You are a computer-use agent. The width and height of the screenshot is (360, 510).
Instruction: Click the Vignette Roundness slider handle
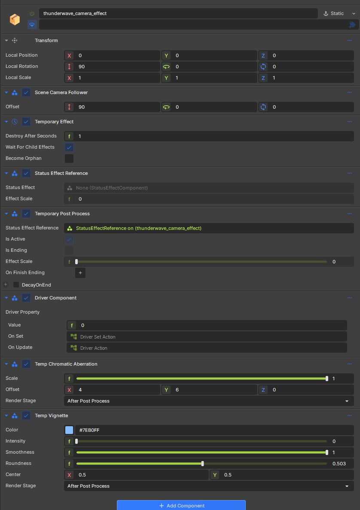[203, 464]
